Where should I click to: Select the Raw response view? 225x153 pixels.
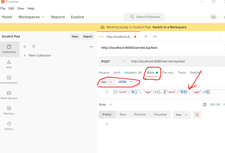coord(123,114)
